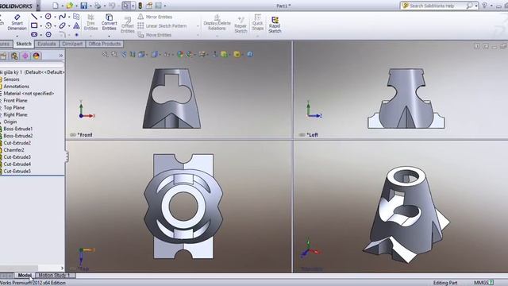Open the Linear Sketch Pattern dropdown arrow
This screenshot has height=286, width=508.
198,26
